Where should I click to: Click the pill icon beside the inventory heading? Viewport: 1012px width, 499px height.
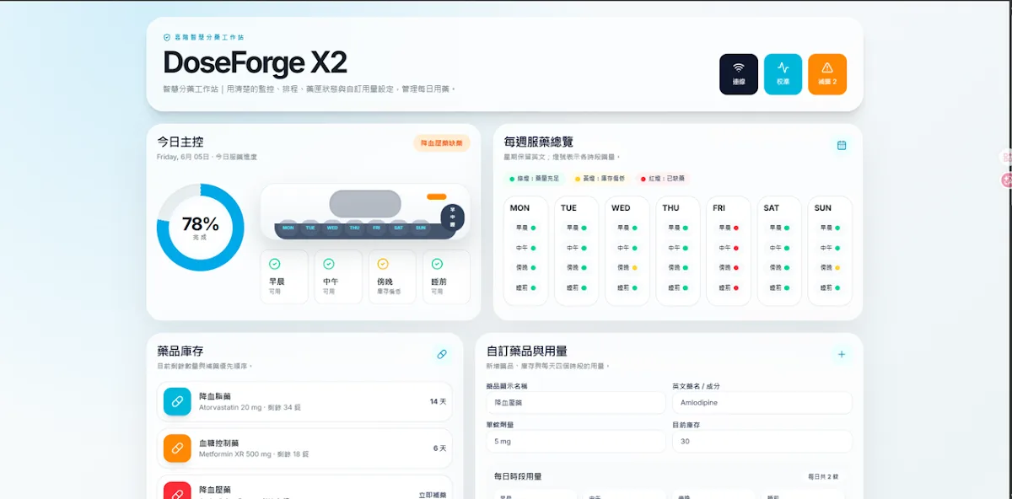coord(442,354)
